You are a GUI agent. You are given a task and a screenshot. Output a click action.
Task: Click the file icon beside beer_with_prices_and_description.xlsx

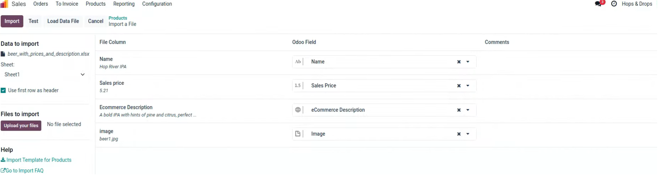click(3, 54)
